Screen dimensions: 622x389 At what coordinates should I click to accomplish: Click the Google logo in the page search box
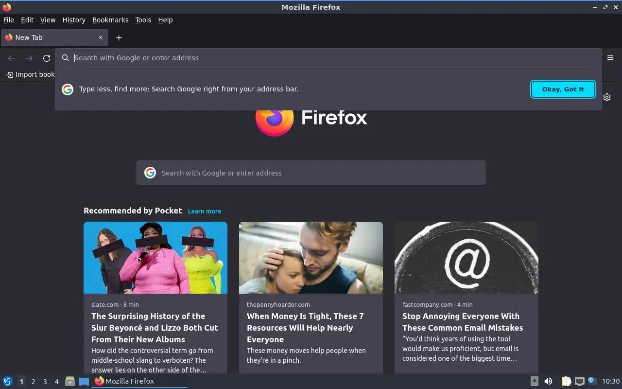click(x=150, y=173)
